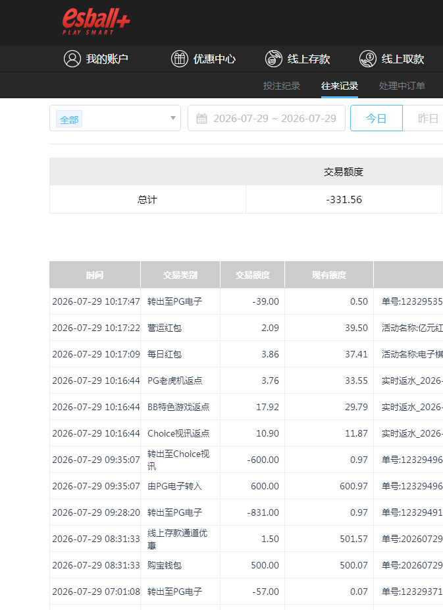Screen dimensions: 443x610
Task: Click time 2026-07-29 07:01:08
Action: tap(96, 592)
